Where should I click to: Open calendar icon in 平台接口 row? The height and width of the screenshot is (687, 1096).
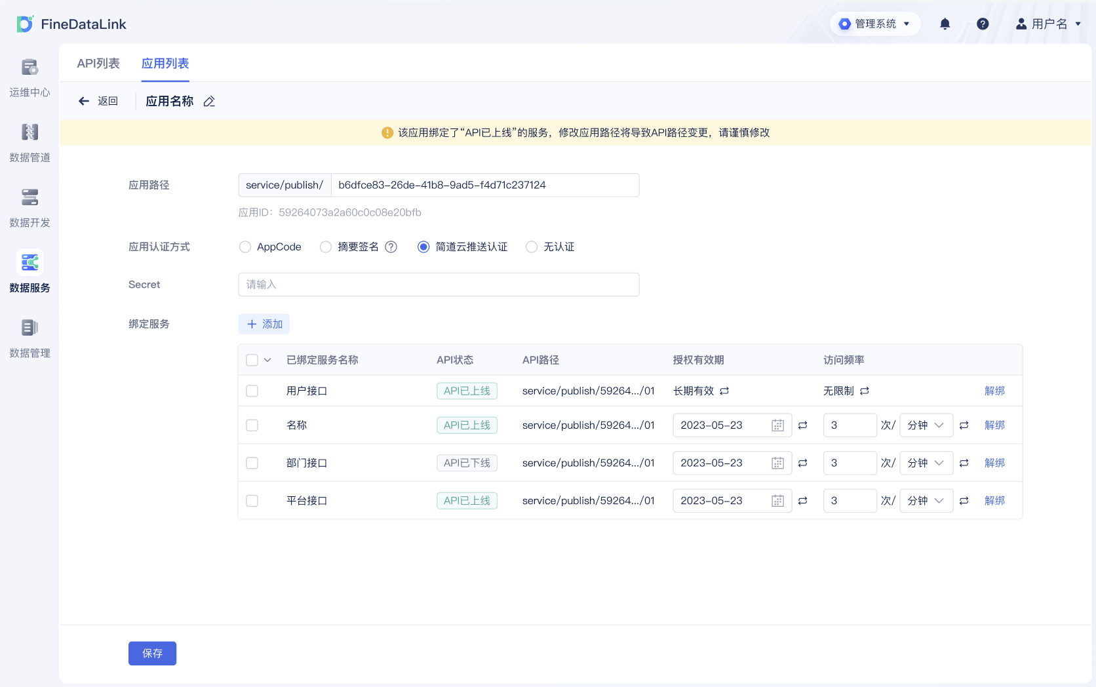(x=778, y=501)
